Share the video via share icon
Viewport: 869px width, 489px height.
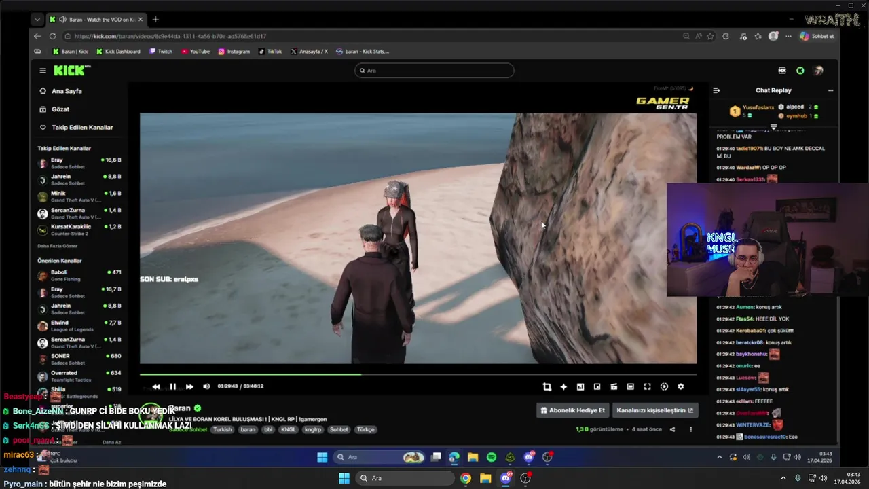point(673,429)
